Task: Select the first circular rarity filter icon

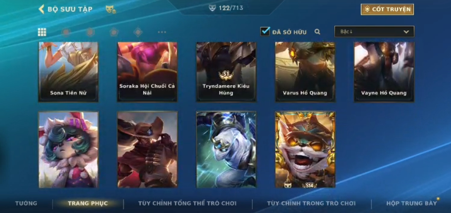Action: click(66, 32)
